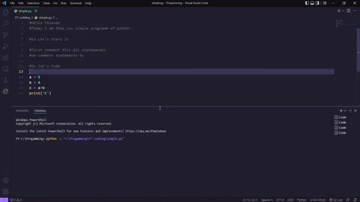Select language mode Python
This screenshot has height=202, width=360.
point(301,200)
